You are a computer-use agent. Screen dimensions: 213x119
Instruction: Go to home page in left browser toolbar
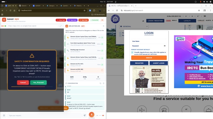pos(14,11)
